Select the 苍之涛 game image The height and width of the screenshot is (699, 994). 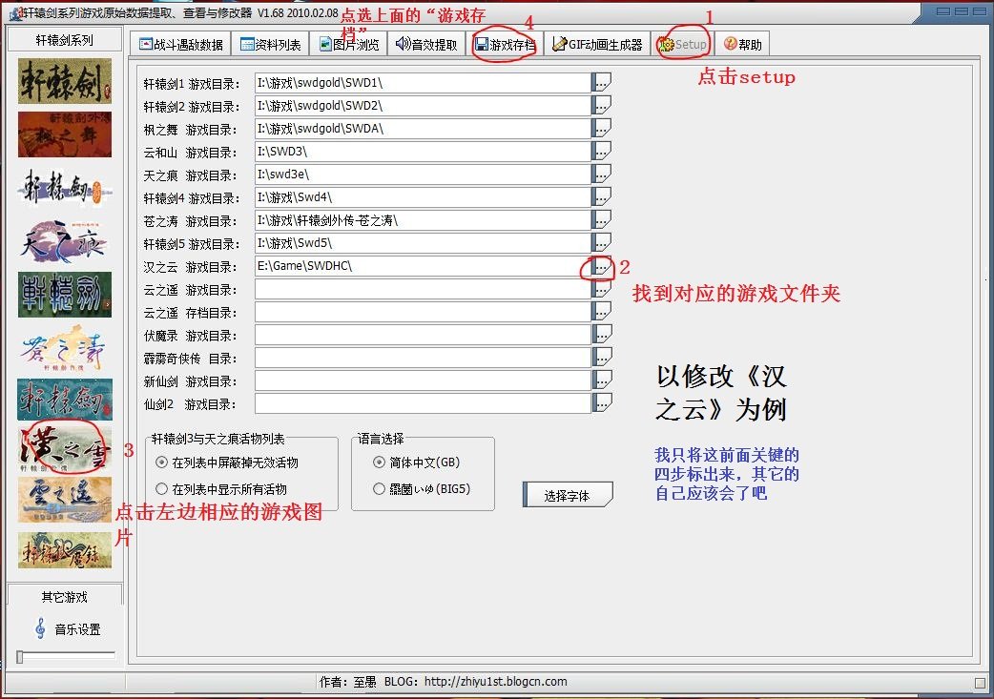pyautogui.click(x=64, y=348)
